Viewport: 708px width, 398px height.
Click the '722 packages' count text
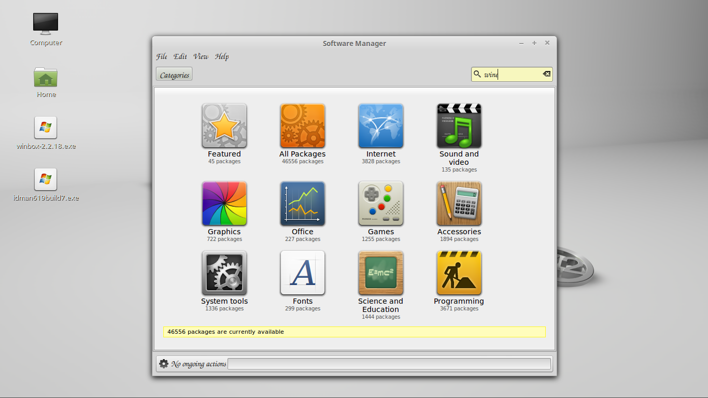click(x=224, y=239)
